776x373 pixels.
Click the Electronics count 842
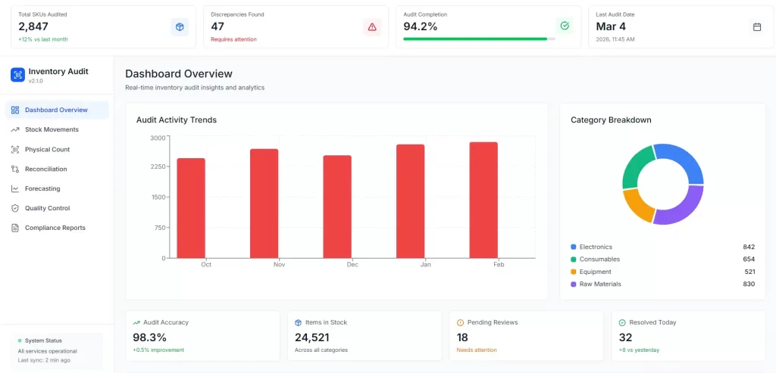[749, 247]
